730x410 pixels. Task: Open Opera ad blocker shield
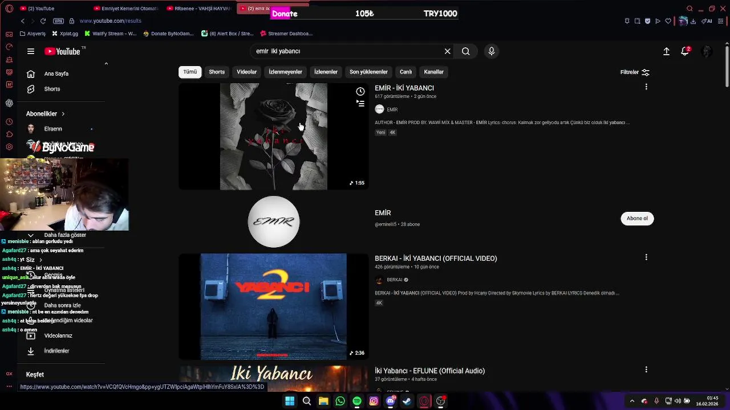click(647, 21)
